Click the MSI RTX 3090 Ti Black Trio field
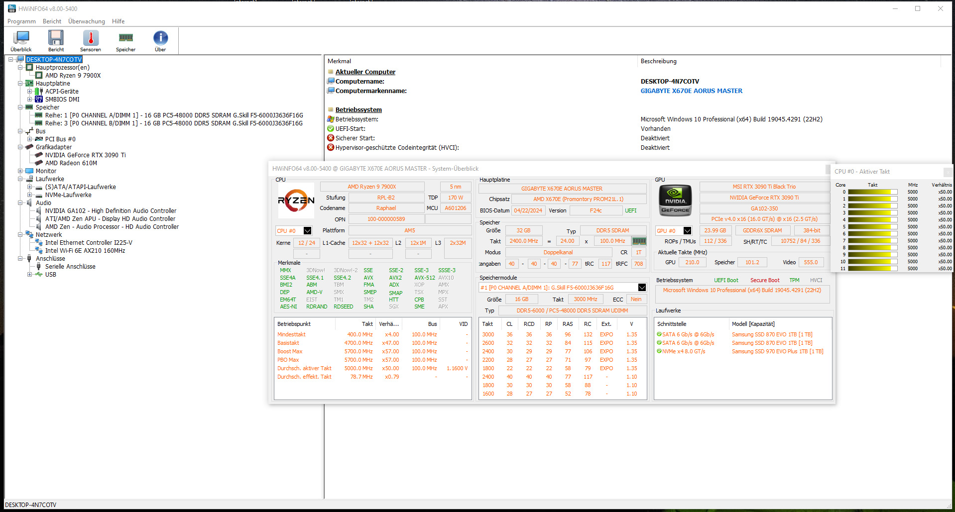Screen dimensions: 955x512 pos(764,187)
